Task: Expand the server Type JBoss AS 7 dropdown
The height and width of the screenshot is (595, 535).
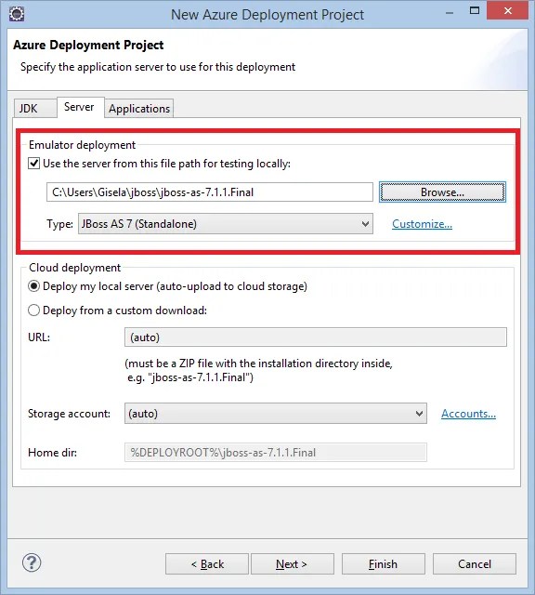Action: 226,224
